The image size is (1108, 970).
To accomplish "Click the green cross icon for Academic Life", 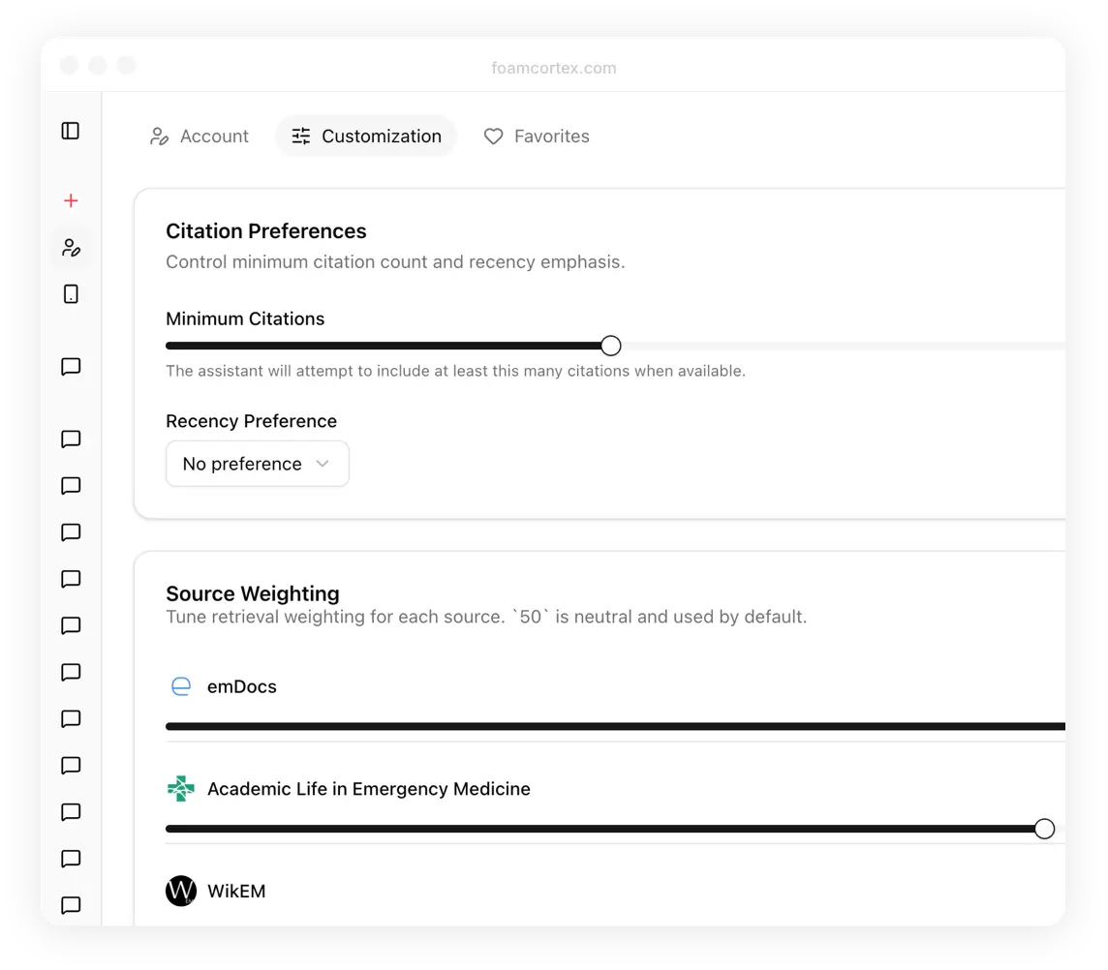I will [181, 788].
